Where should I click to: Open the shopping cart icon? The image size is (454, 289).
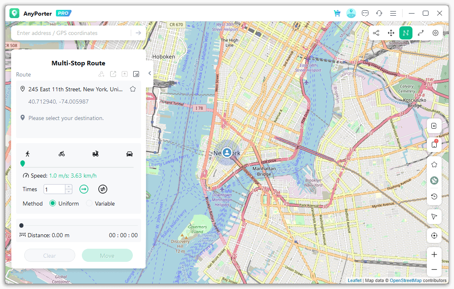337,13
